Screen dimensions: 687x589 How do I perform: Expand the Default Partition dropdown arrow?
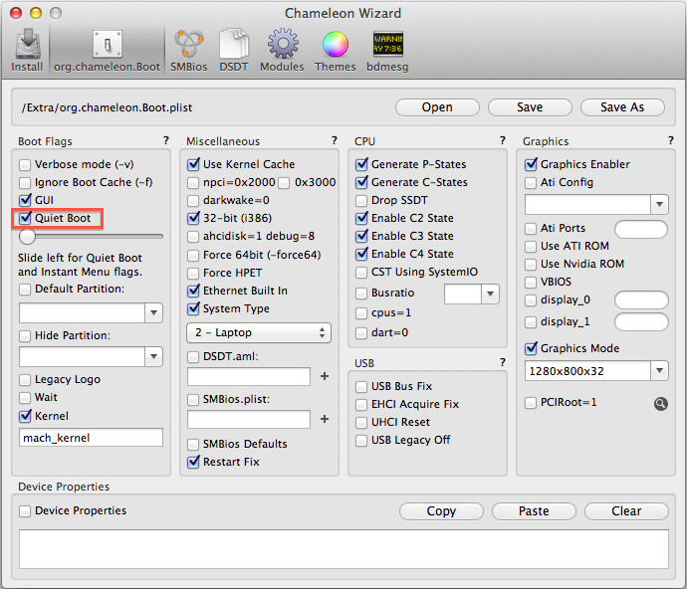click(x=153, y=312)
